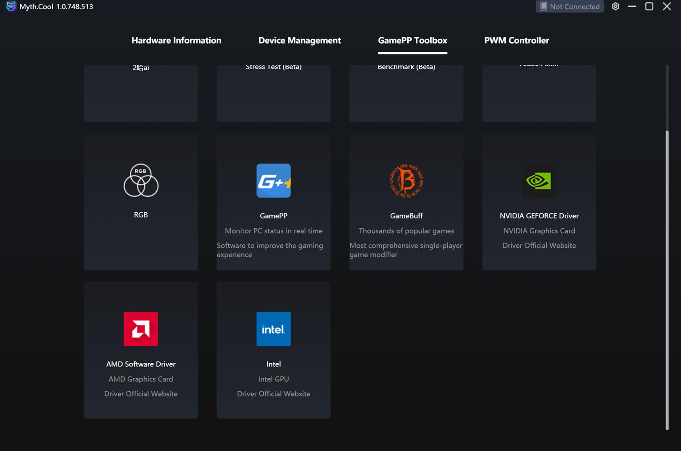Image resolution: width=681 pixels, height=451 pixels.
Task: Click the Myth.Cool app logo in the title bar
Action: tap(11, 6)
